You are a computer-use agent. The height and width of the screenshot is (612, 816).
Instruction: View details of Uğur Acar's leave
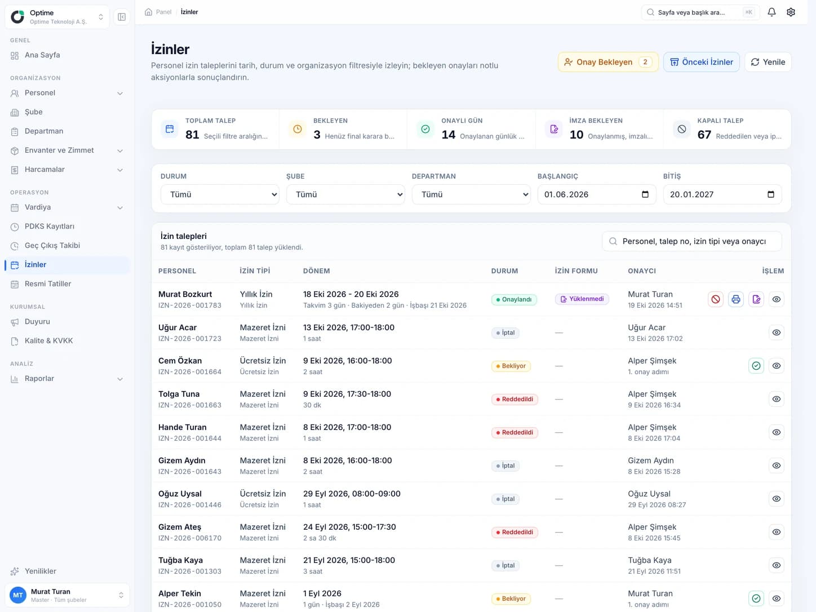tap(777, 332)
